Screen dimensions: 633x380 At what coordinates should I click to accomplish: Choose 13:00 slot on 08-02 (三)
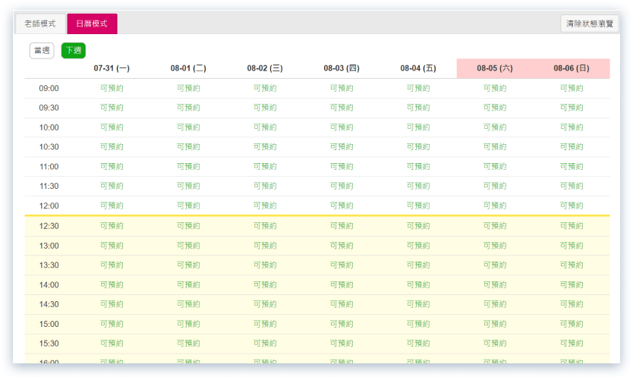pos(265,246)
